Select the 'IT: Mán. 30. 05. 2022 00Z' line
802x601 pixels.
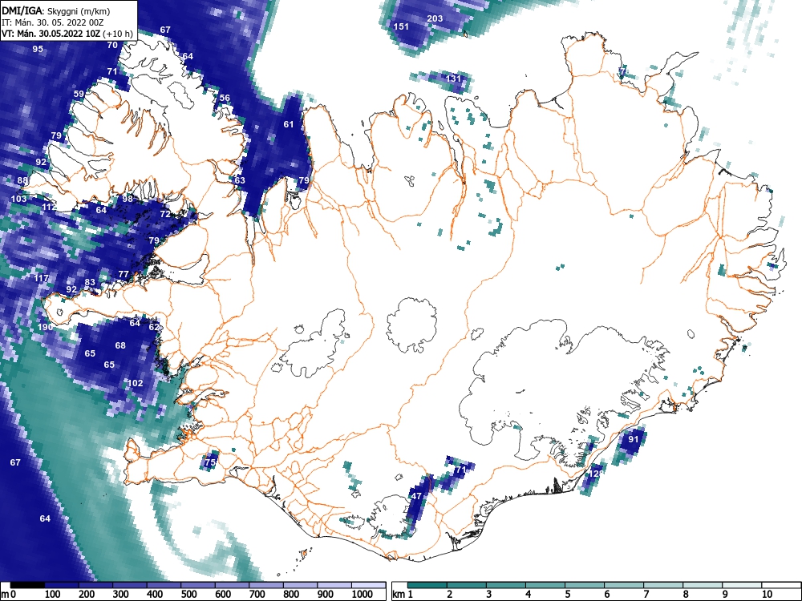(53, 22)
